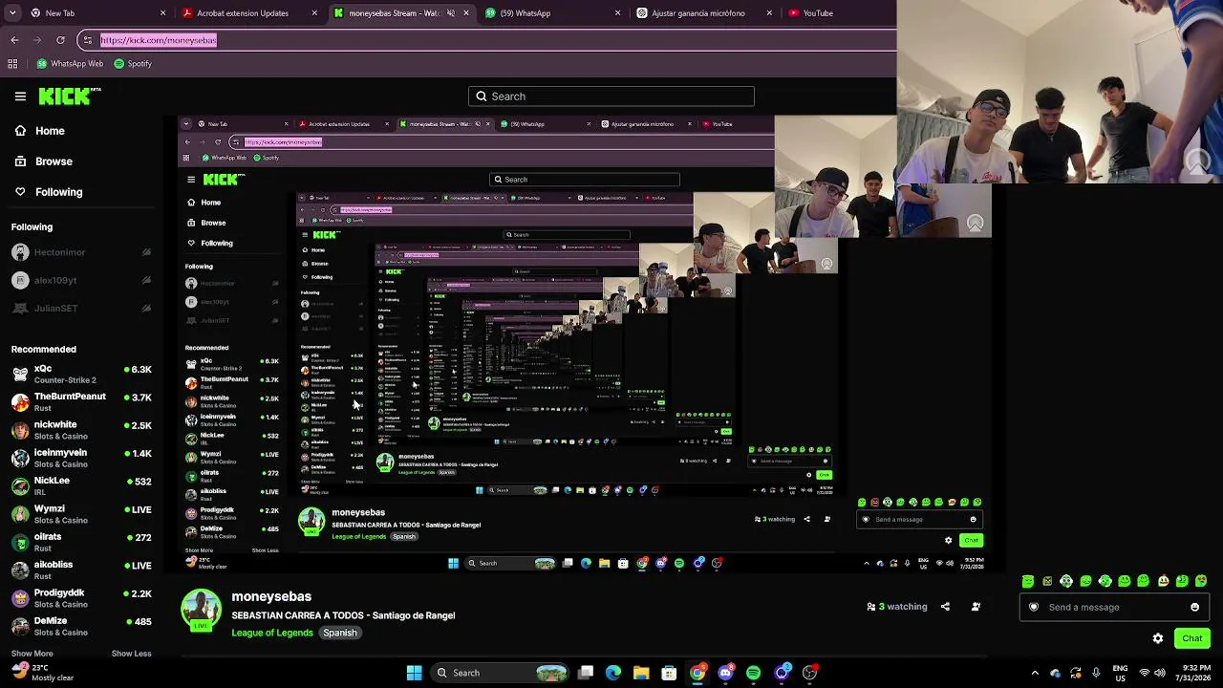The width and height of the screenshot is (1223, 688).
Task: Open the Kick sidebar hamburger menu
Action: click(20, 97)
